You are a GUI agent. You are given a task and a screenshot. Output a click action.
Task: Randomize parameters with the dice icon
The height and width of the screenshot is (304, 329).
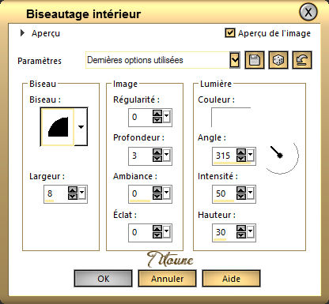pos(278,60)
